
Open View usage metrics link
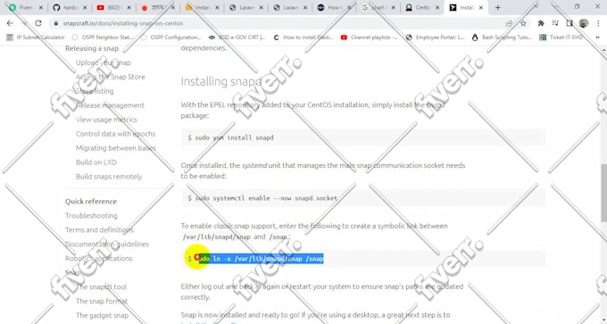pyautogui.click(x=106, y=120)
